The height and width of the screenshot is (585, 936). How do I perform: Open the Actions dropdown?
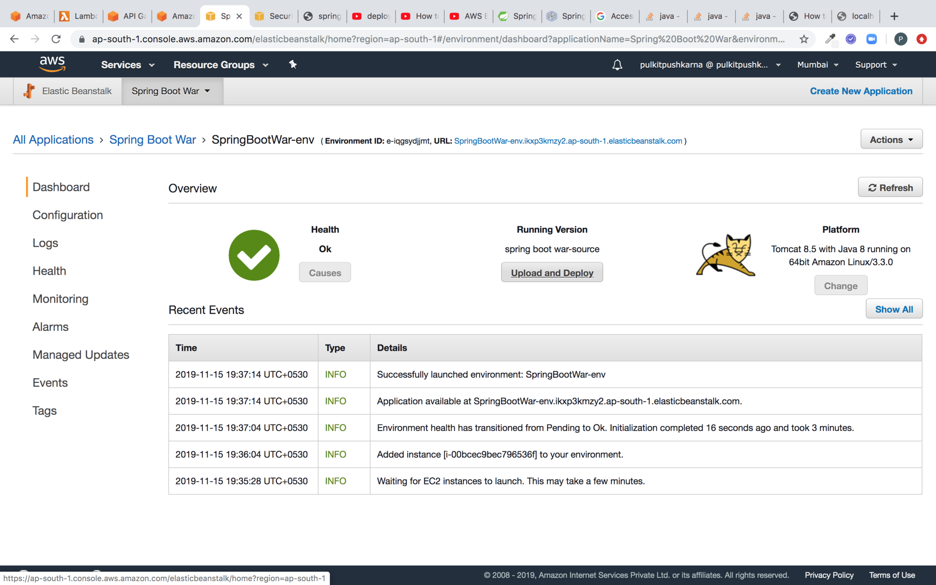coord(891,140)
